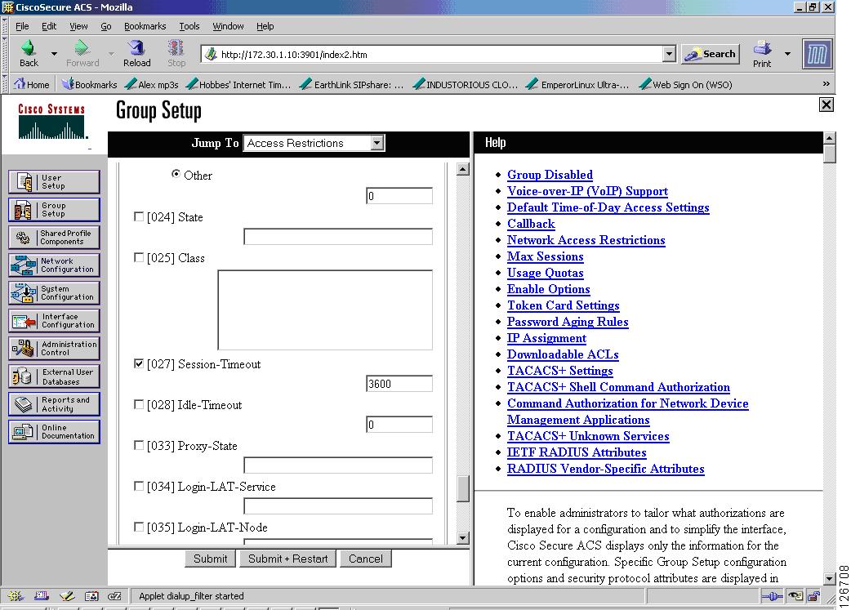Cancel the group setup changes
This screenshot has height=610, width=851.
(x=366, y=559)
